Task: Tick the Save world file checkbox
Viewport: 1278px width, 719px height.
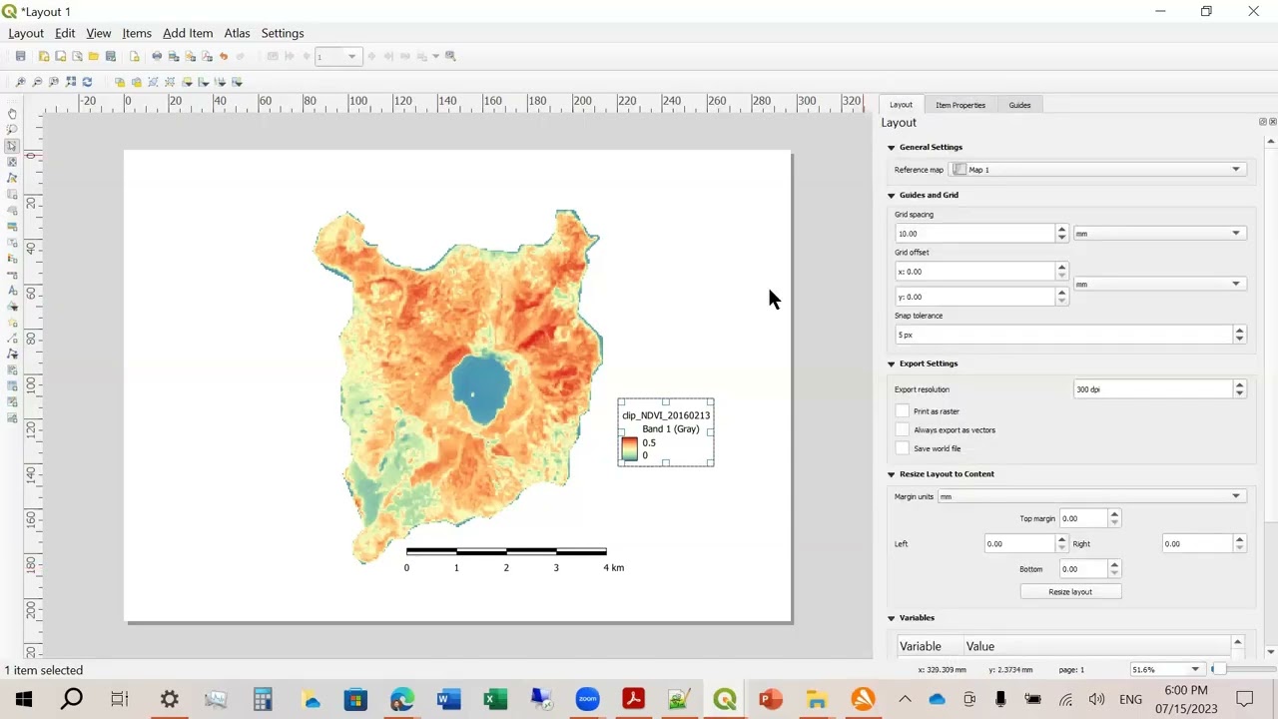Action: pyautogui.click(x=903, y=448)
